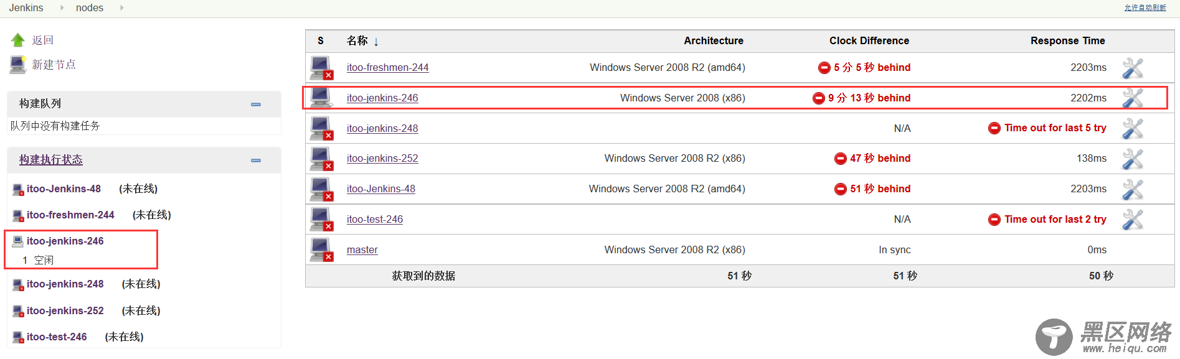1180x359 pixels.
Task: Go to Jenkins breadcrumb home
Action: point(26,7)
